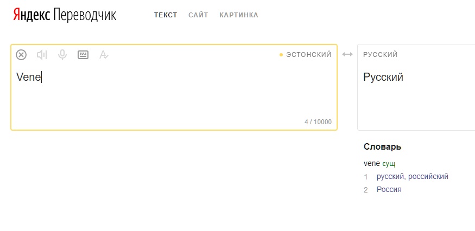Click the dictionary headword 'vene'

(372, 164)
